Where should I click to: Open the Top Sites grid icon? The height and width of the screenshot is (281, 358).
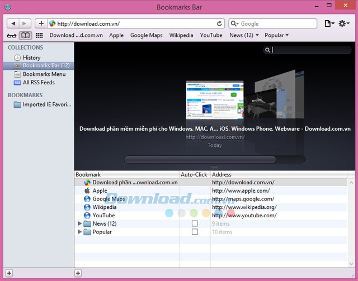tap(39, 35)
